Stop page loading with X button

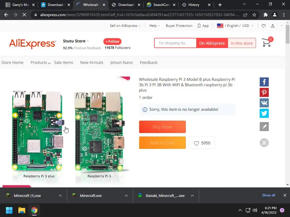pos(24,15)
